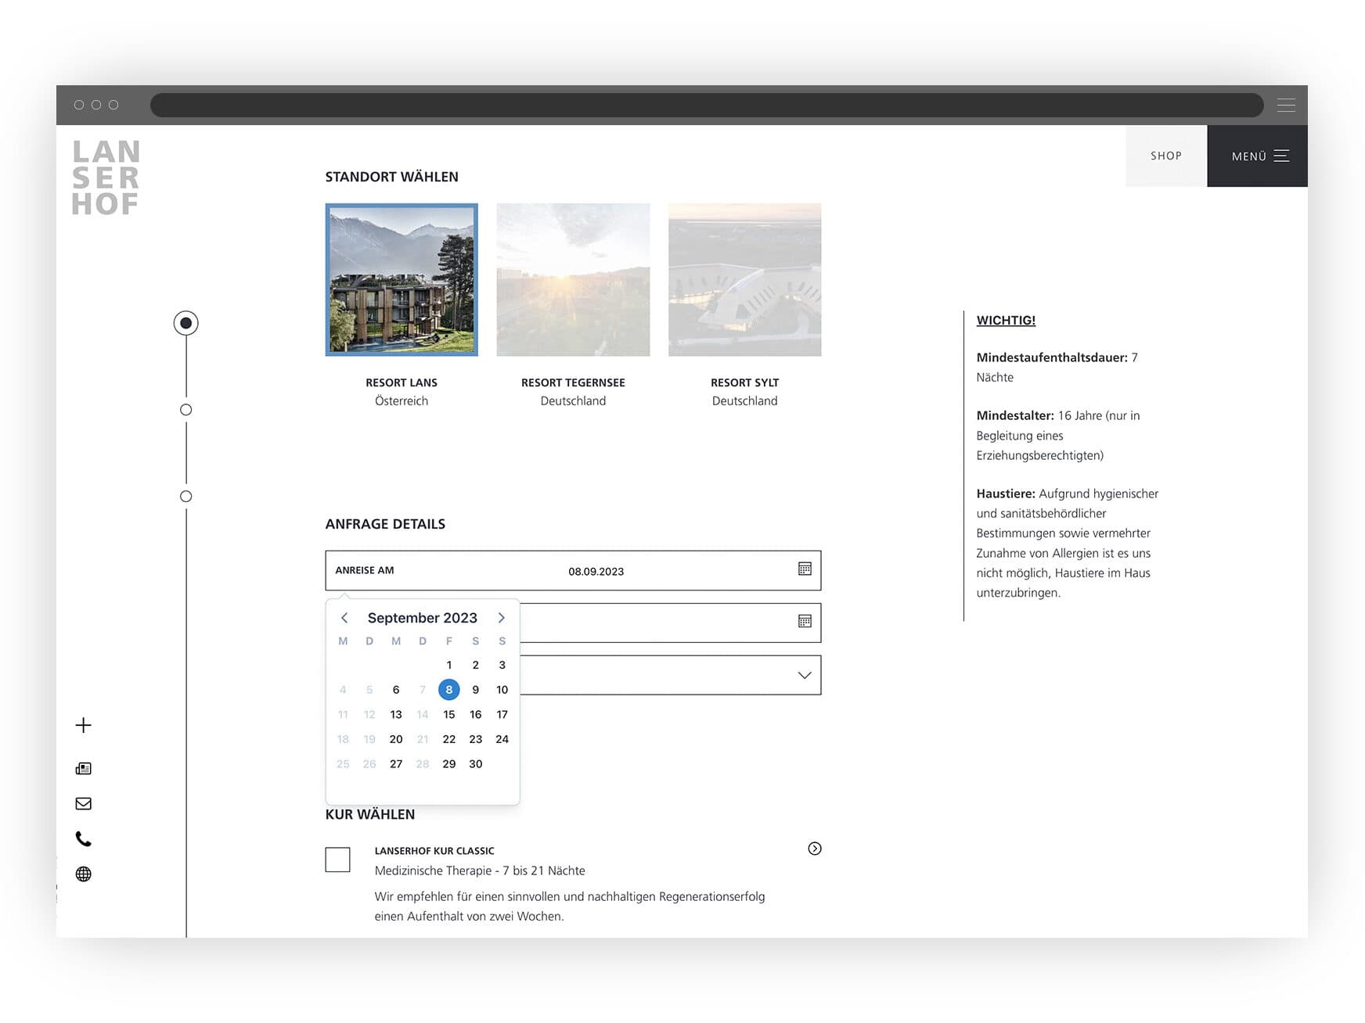Click the Lanserhof logo
Viewport: 1365px width, 1023px height.
pos(106,178)
